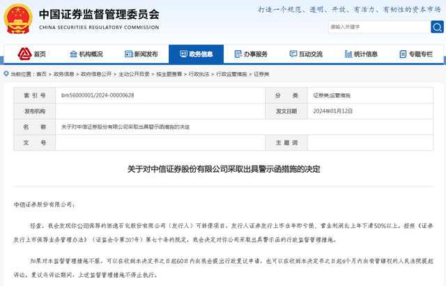This screenshot has width=446, height=286.
Task: Open the 办事服务 navigation tab
Action: (251, 54)
